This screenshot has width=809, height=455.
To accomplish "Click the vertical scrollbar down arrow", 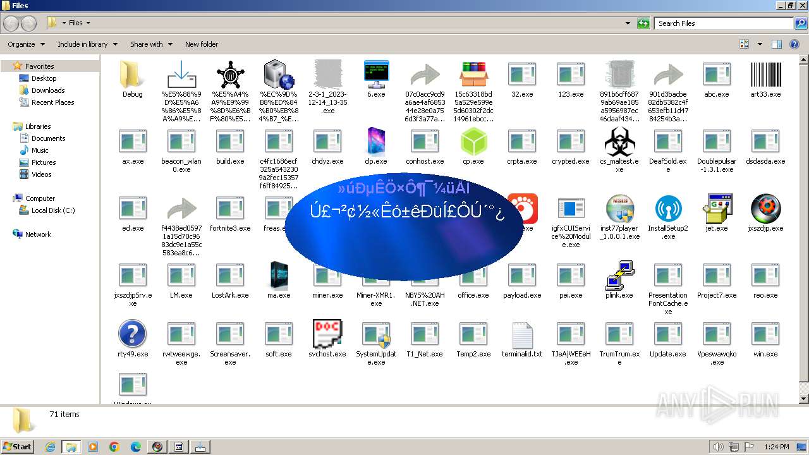I will tap(804, 398).
